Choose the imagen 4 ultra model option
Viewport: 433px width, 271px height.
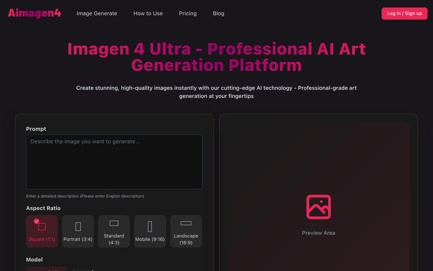46,270
